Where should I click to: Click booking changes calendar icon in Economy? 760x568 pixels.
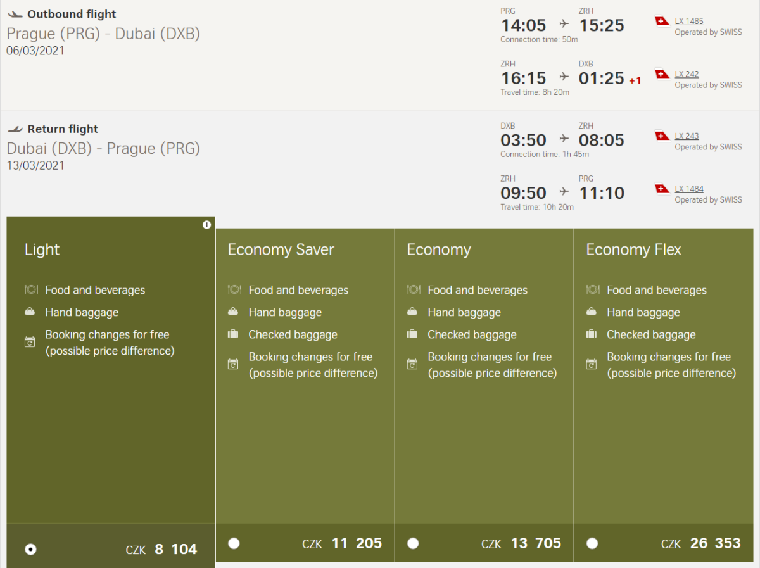[x=413, y=364]
